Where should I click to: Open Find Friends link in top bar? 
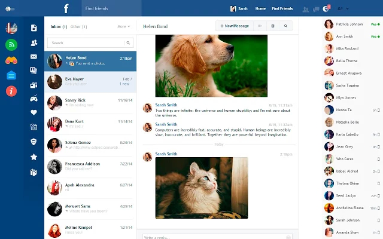coord(282,9)
